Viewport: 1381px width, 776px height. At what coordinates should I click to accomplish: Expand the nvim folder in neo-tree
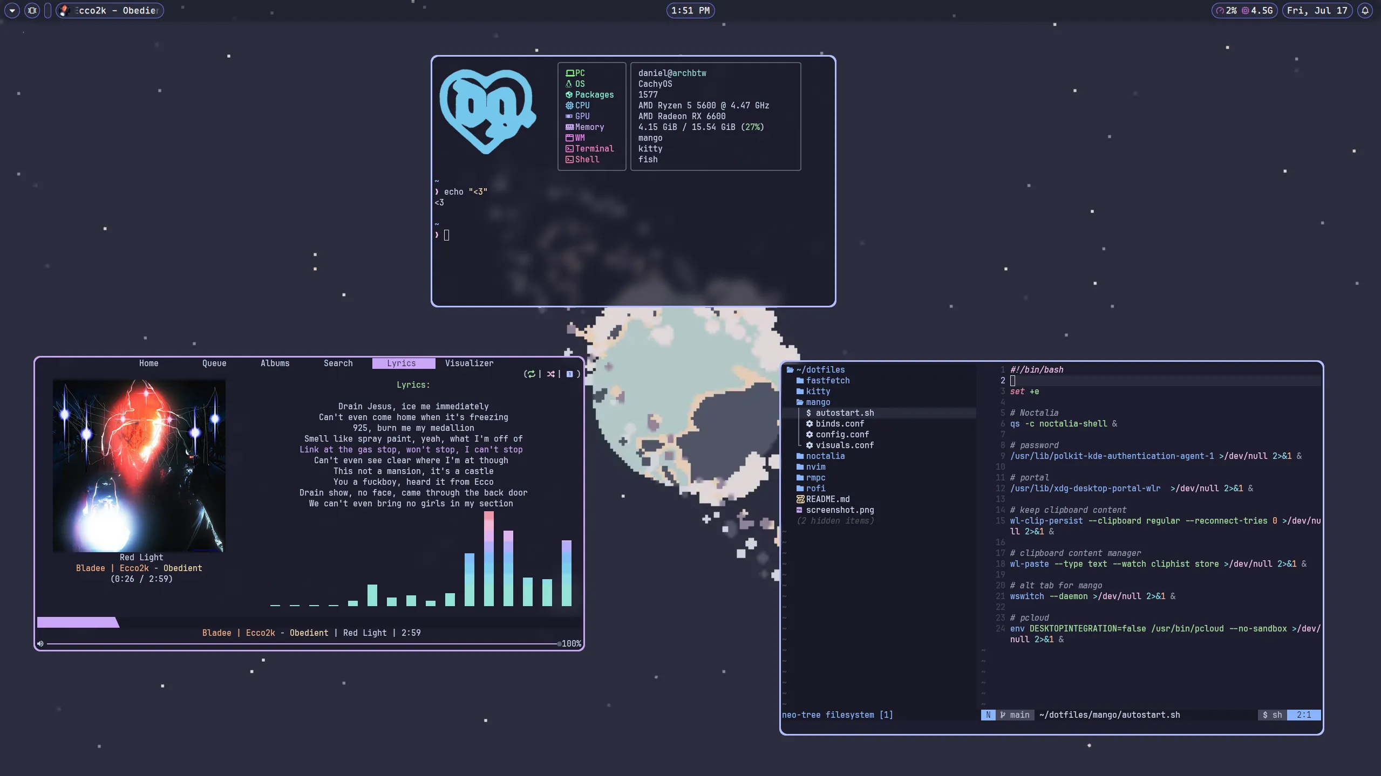pos(811,467)
